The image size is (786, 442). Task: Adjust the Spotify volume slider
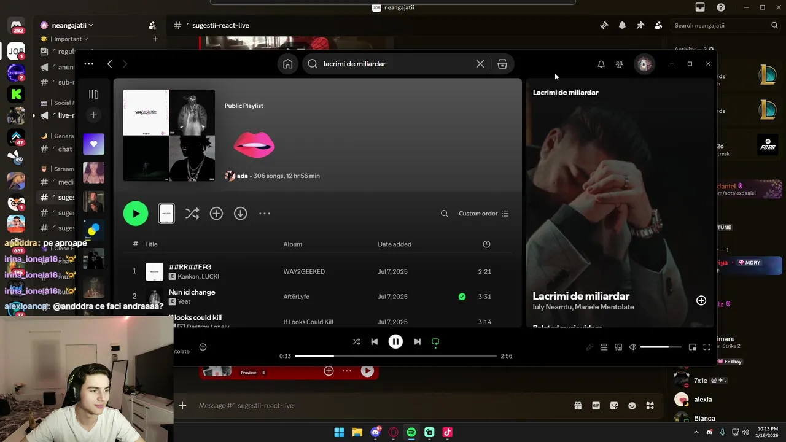(661, 347)
